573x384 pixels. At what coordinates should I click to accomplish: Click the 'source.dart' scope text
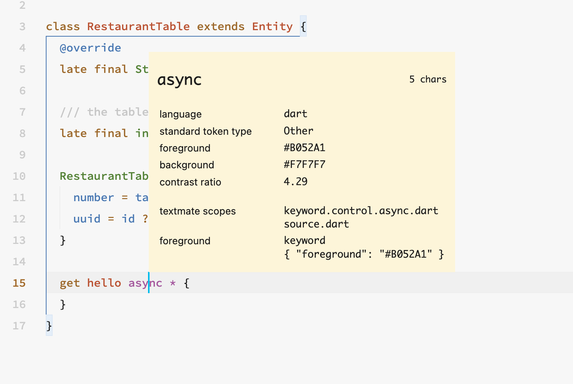pos(316,224)
